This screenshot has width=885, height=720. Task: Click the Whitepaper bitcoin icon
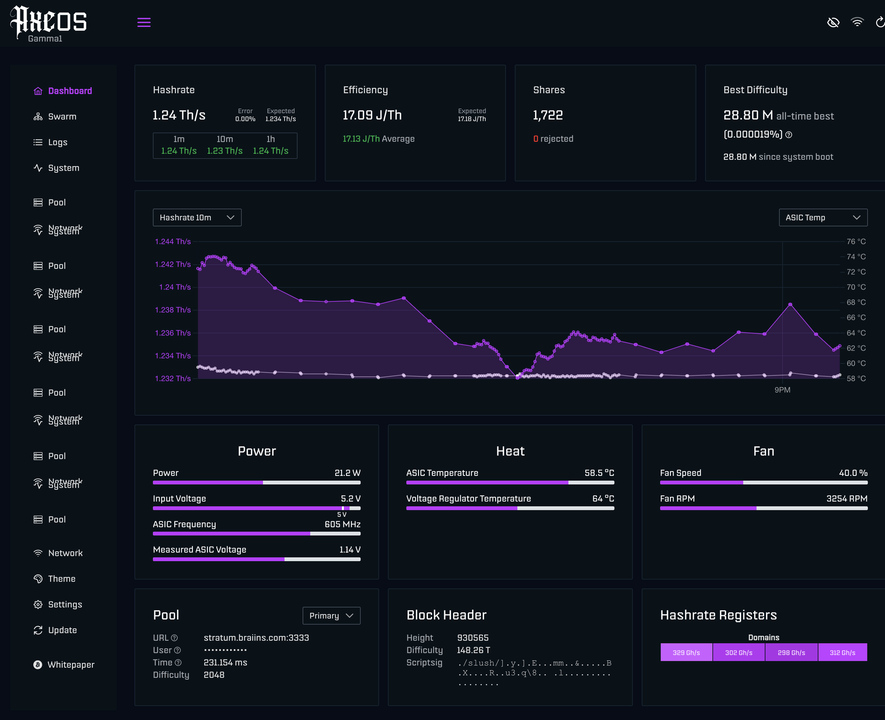tap(38, 665)
